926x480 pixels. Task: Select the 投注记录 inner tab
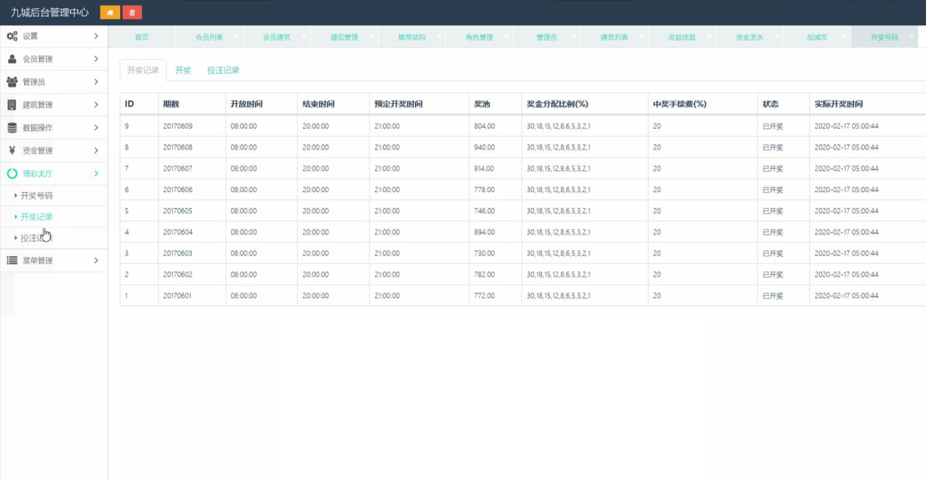(223, 70)
